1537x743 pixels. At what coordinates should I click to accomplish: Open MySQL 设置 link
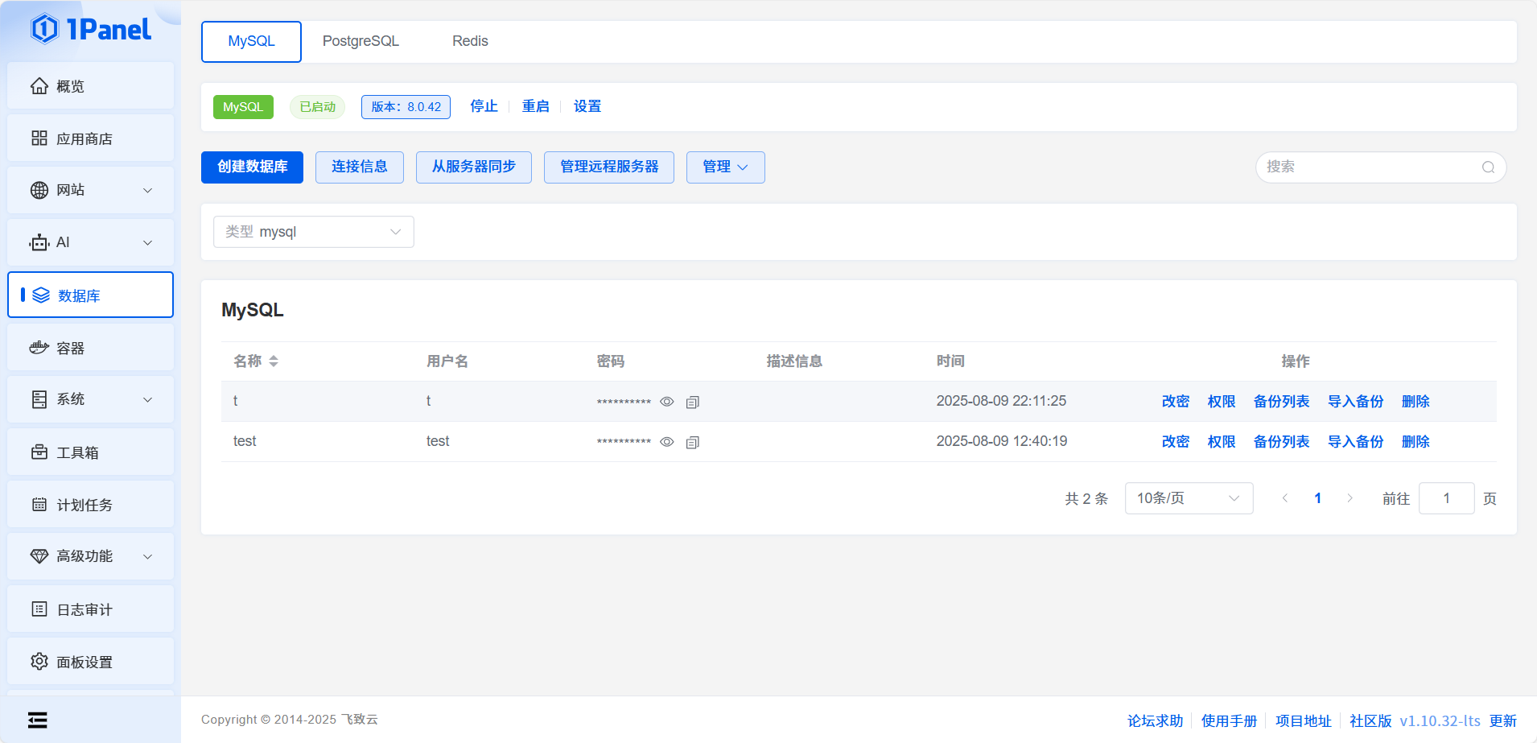click(587, 106)
